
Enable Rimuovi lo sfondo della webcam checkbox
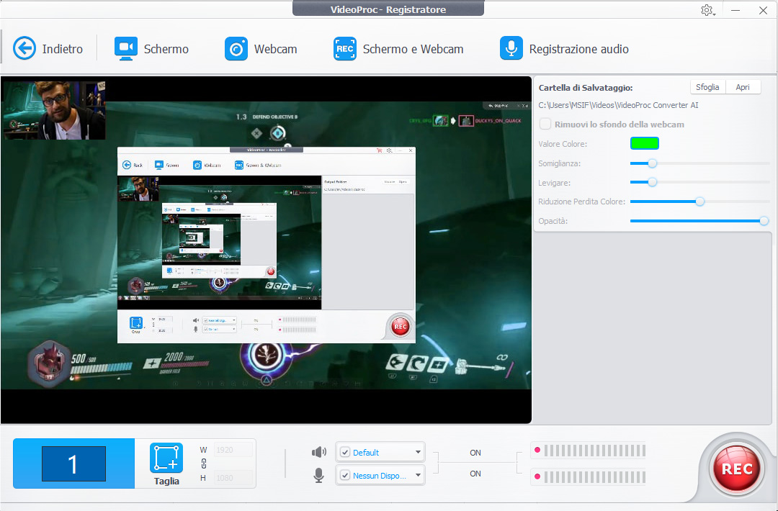pyautogui.click(x=546, y=124)
